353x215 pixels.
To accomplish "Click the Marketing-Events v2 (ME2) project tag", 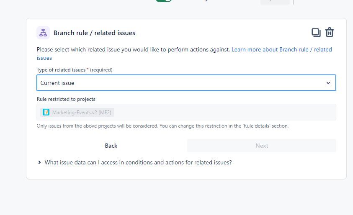I will (x=77, y=112).
